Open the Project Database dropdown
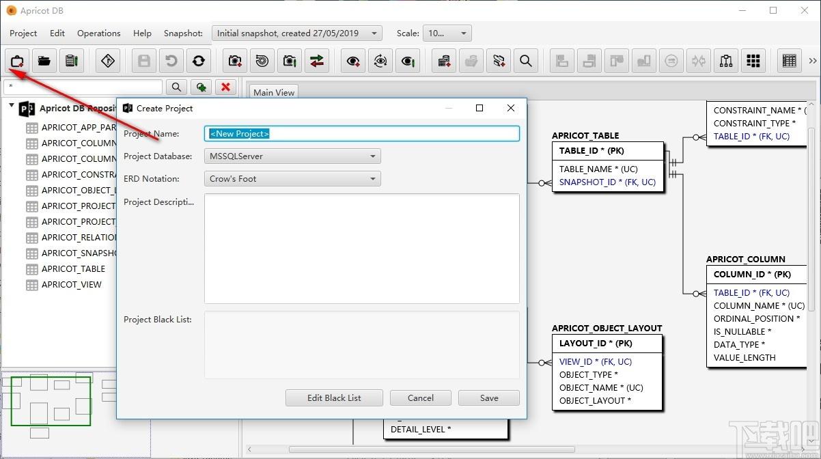 click(x=292, y=156)
